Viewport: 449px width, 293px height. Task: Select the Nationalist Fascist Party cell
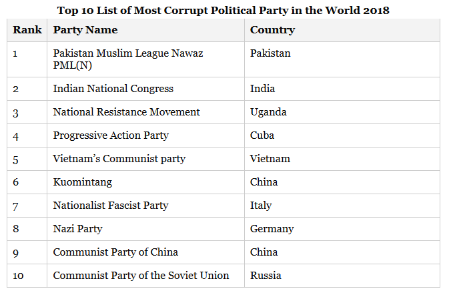111,206
